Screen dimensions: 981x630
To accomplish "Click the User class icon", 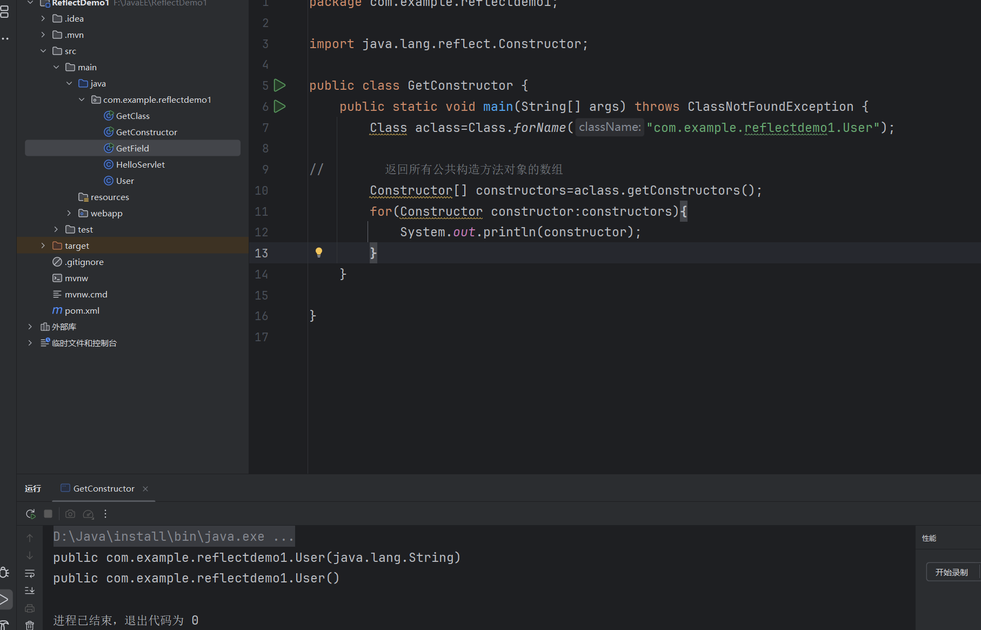I will (109, 181).
